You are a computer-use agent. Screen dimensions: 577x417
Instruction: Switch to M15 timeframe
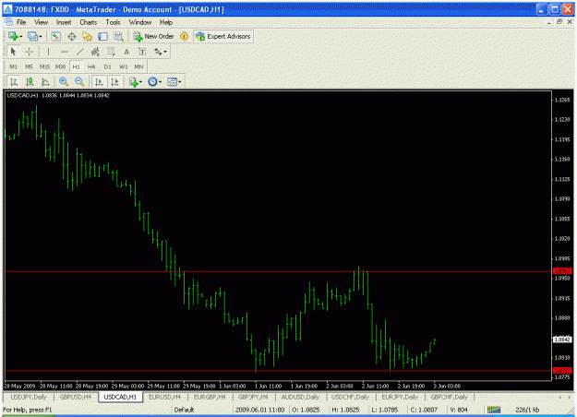point(44,66)
